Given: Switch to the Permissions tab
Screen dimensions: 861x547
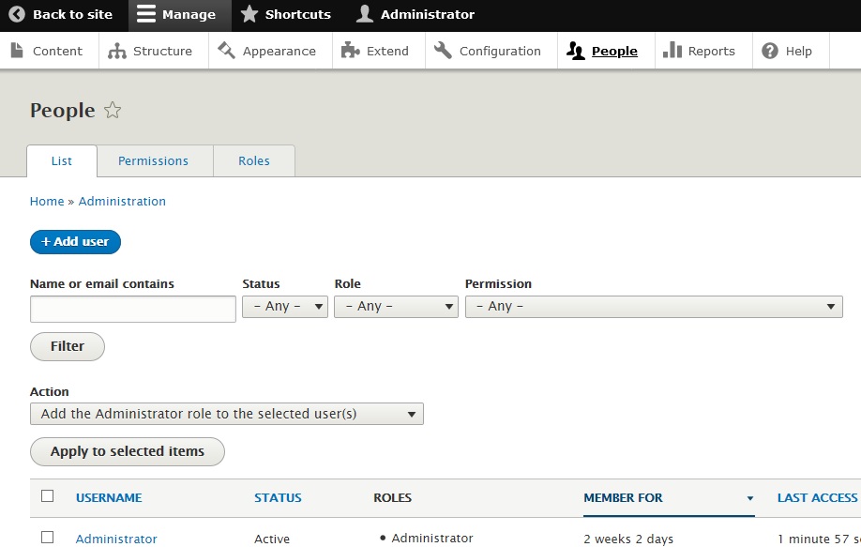Looking at the screenshot, I should click(153, 161).
